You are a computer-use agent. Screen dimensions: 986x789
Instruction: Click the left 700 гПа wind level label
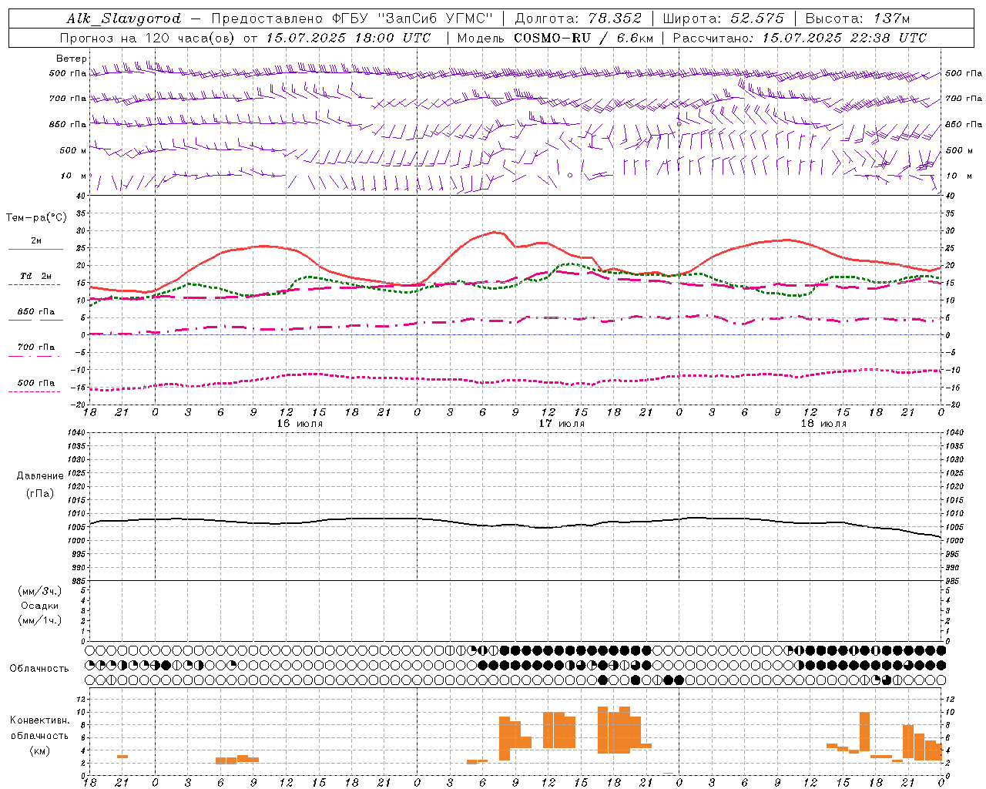pos(68,99)
